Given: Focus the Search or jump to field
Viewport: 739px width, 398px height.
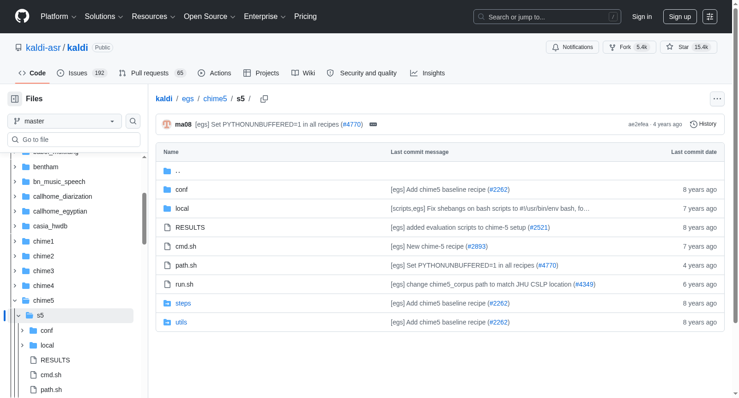Looking at the screenshot, I should point(547,17).
